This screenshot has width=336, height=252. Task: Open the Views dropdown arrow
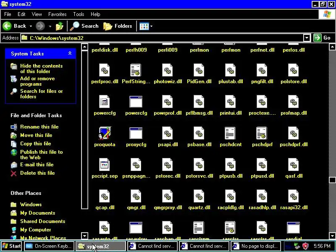pos(151,26)
